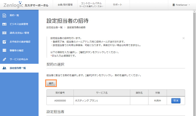
Task: Click the 設定担当者 section heading
Action: pos(55,112)
